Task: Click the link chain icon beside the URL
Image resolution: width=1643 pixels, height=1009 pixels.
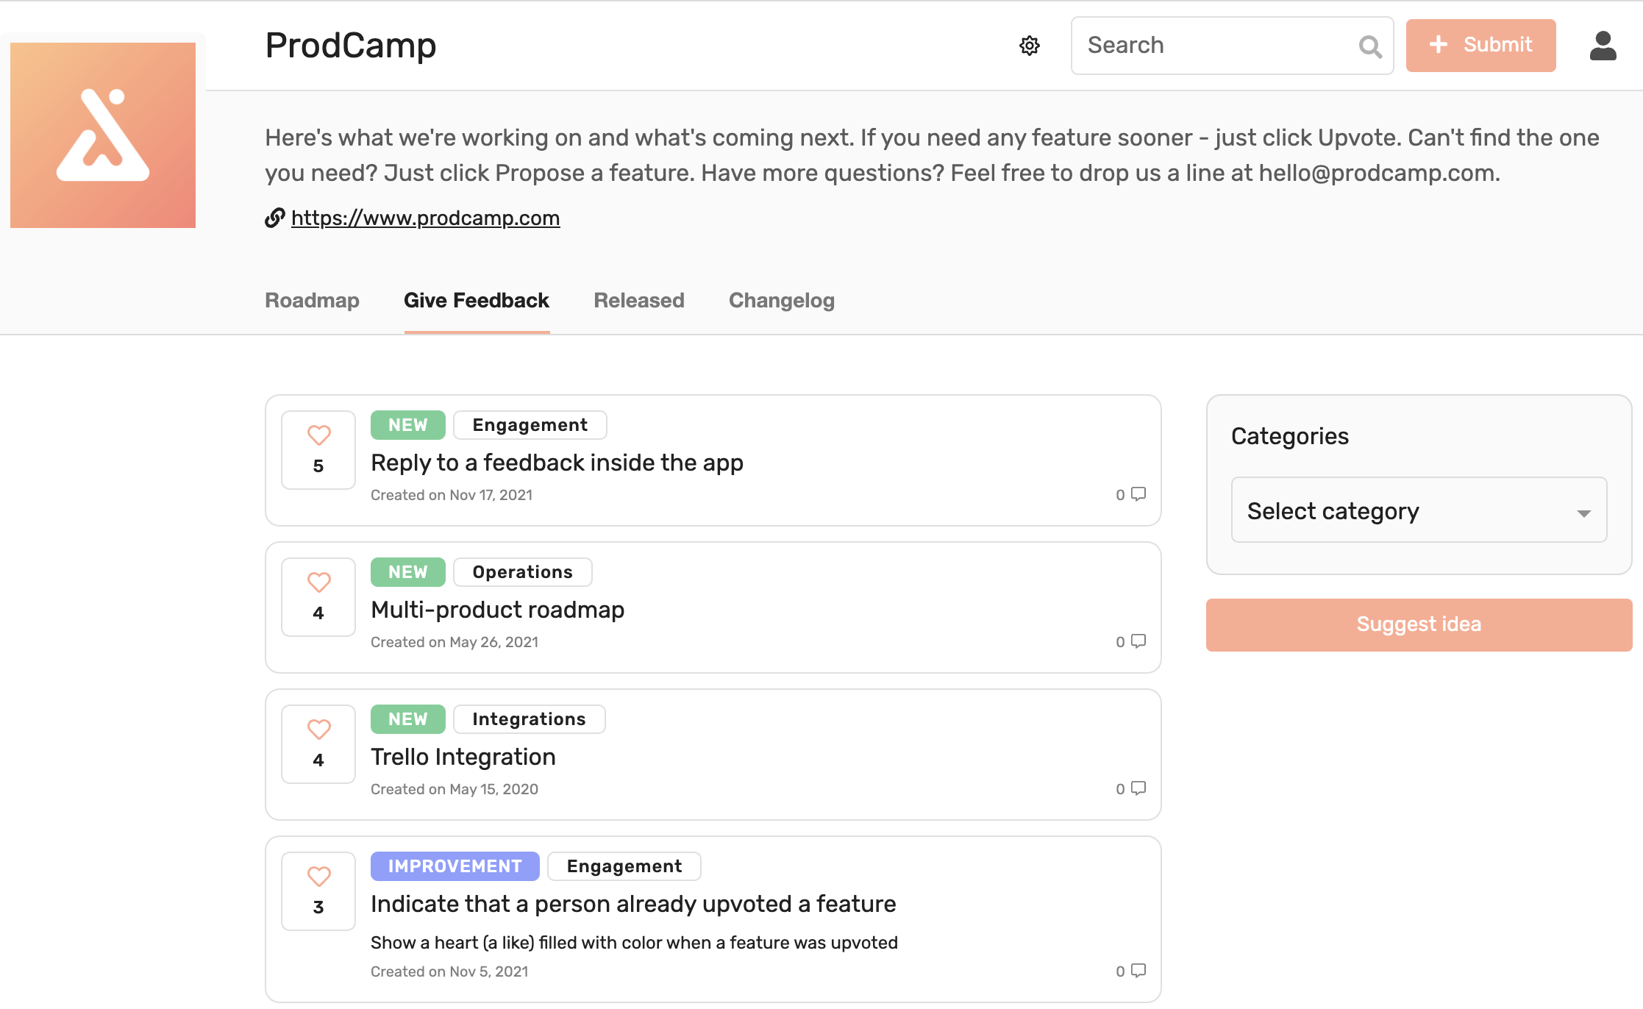Action: pos(275,218)
